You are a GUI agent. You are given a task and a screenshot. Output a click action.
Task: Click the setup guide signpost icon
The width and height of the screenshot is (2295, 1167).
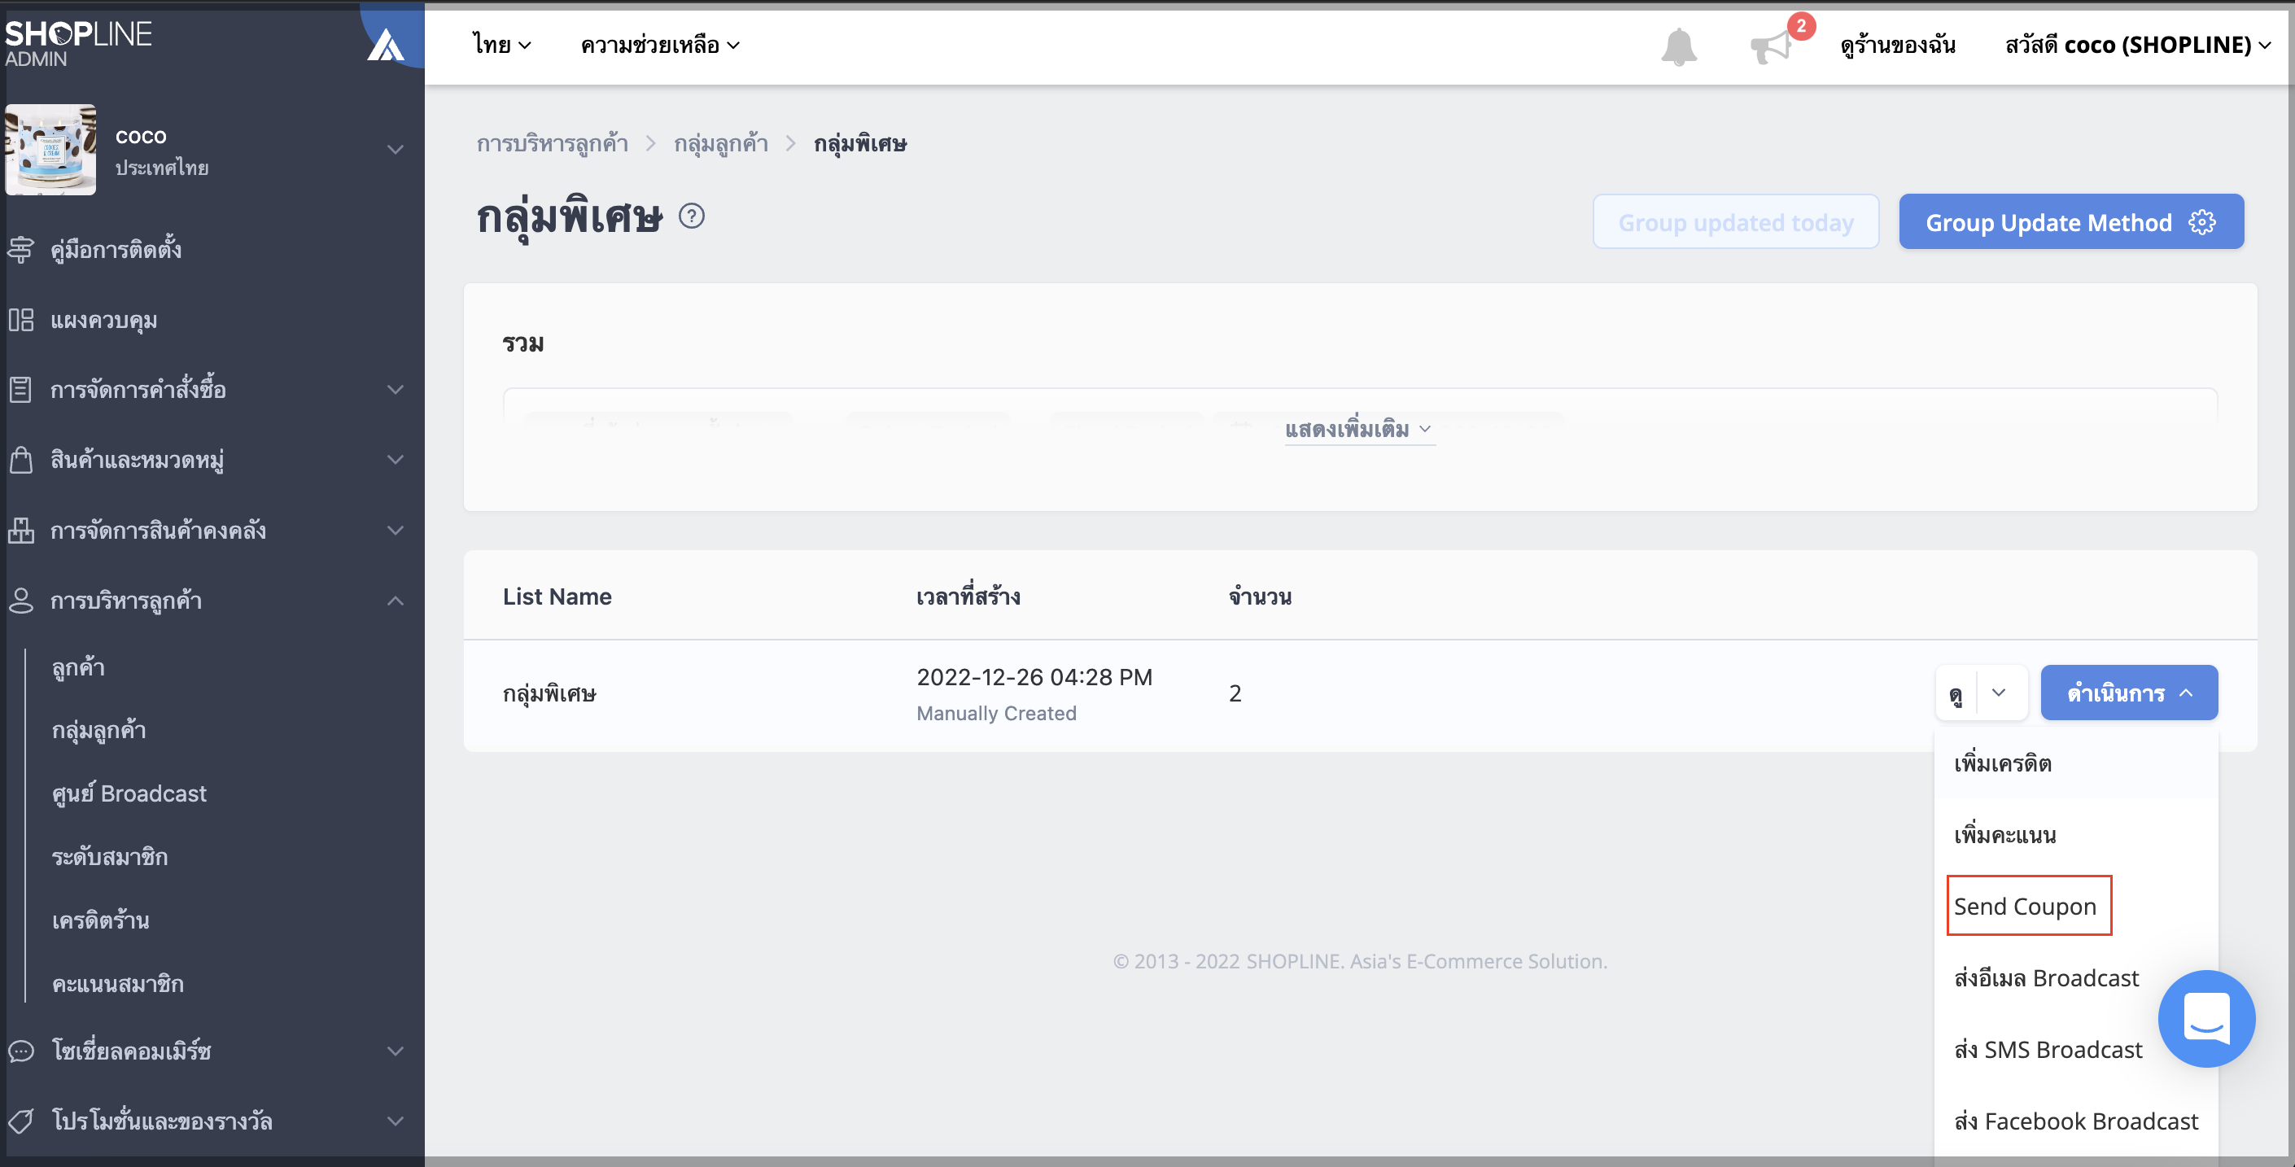[x=20, y=250]
